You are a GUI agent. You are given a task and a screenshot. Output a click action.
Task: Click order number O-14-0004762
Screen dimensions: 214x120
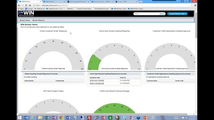click(125, 81)
